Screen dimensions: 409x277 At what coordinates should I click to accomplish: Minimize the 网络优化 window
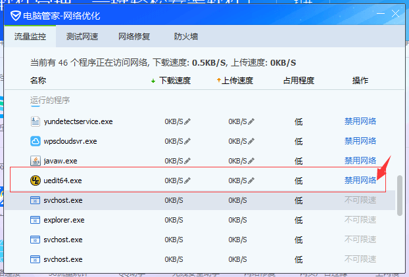pos(381,14)
